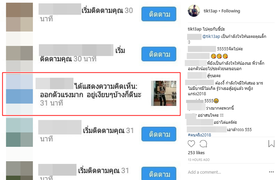Open tik13ap username in the post header
The width and height of the screenshot is (276, 180).
click(x=210, y=11)
